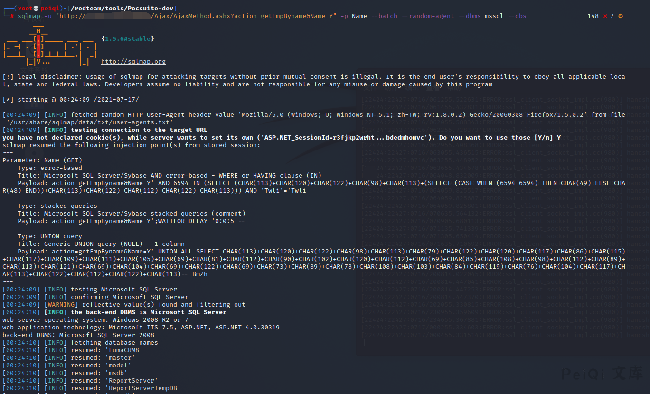Click 'Type: stacked queries' line
The width and height of the screenshot is (650, 394).
[57, 206]
